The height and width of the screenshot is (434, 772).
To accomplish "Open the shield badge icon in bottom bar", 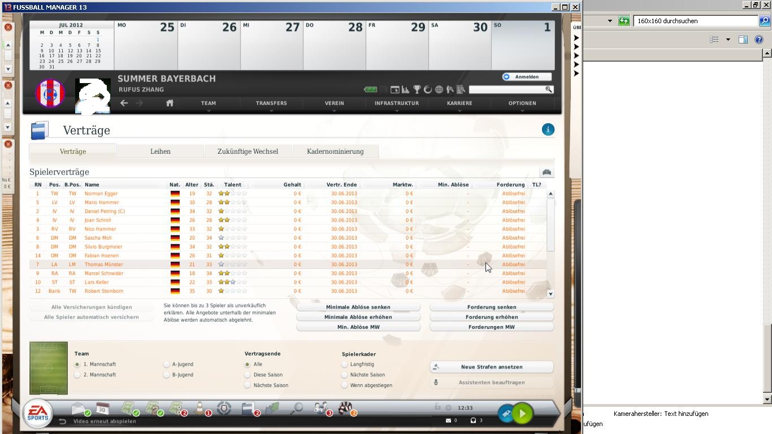I will tap(224, 408).
